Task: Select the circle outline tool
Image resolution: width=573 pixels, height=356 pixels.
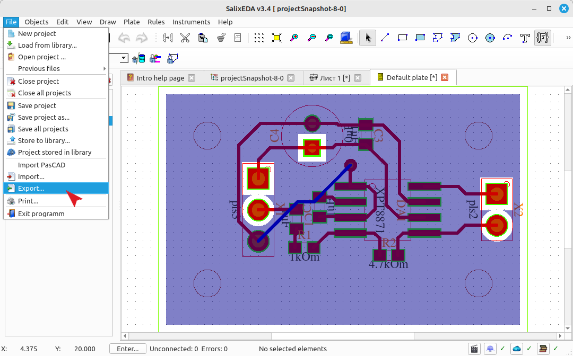Action: 473,38
